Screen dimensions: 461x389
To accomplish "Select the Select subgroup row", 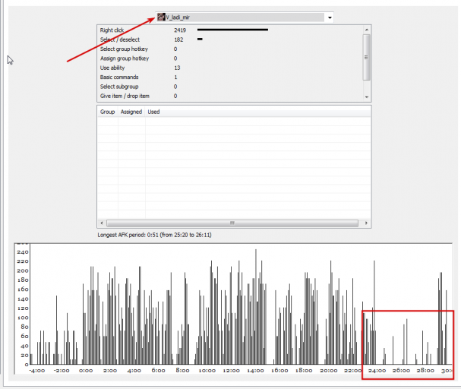I will (230, 87).
